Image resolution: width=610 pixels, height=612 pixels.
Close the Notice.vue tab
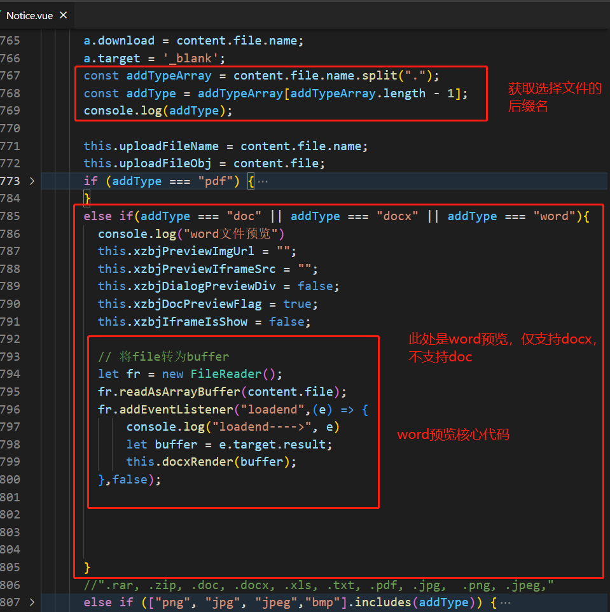63,15
